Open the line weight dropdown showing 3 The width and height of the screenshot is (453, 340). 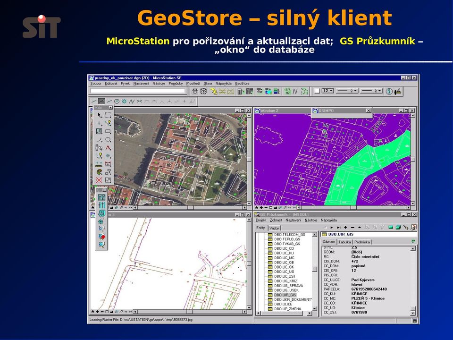pyautogui.click(x=371, y=91)
